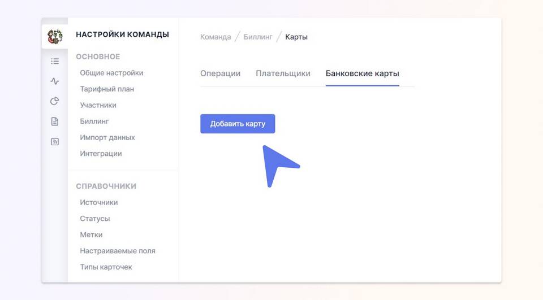Open the feed icon in sidebar
Image resolution: width=543 pixels, height=300 pixels.
55,142
